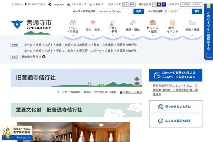
Task: Expand chevron under 健康・福祉
Action: click(x=133, y=35)
